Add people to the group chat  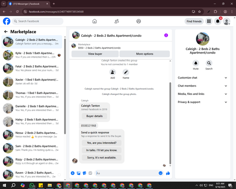[113, 72]
